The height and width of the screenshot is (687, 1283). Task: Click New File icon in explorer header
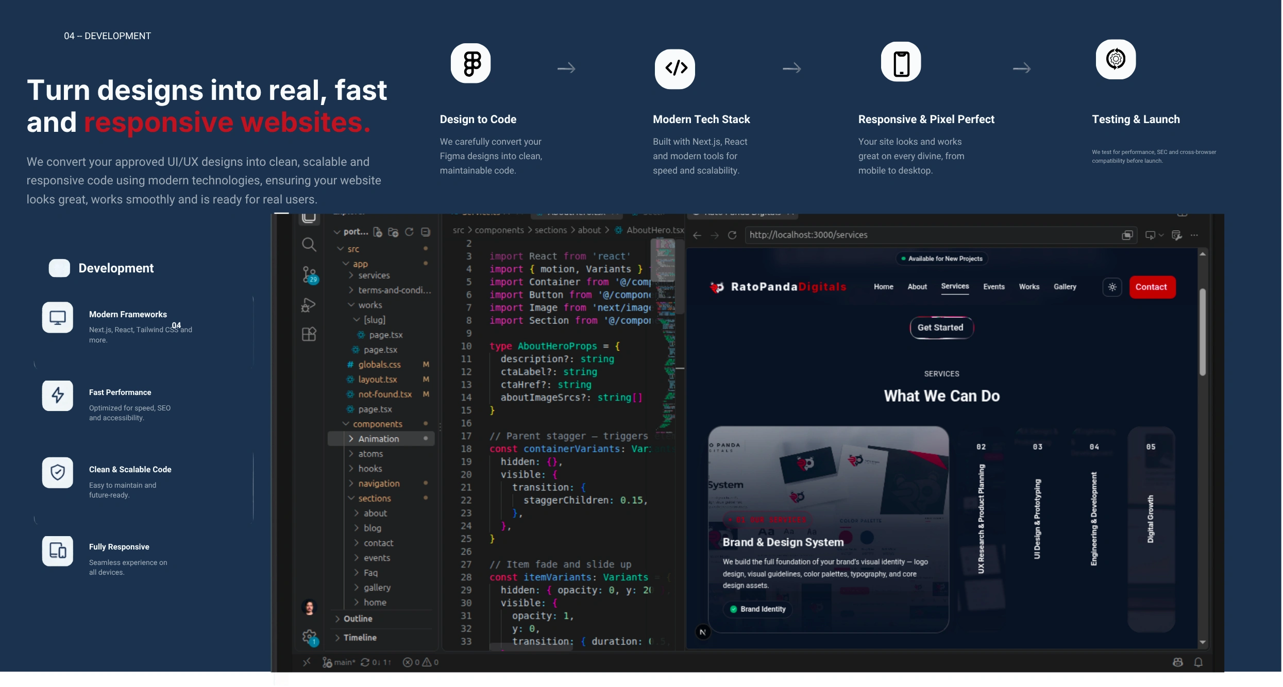[378, 232]
